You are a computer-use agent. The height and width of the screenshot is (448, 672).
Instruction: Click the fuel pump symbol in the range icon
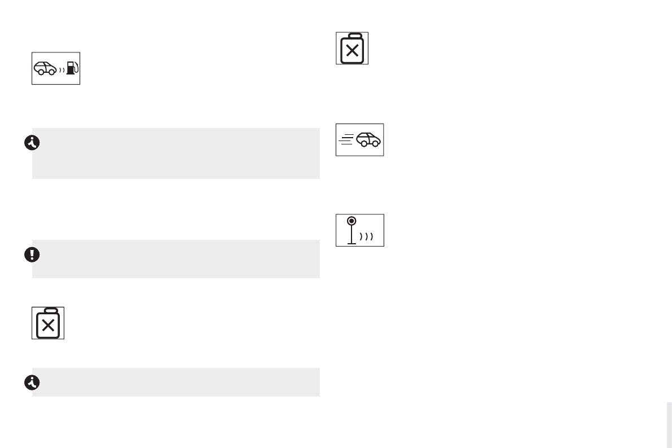point(71,69)
